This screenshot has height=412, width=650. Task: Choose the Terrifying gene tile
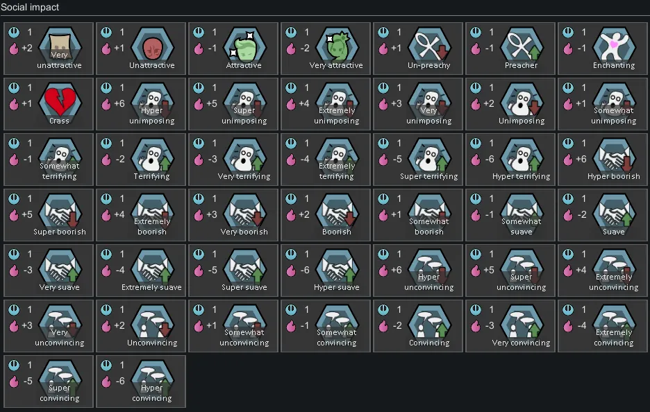(x=141, y=160)
